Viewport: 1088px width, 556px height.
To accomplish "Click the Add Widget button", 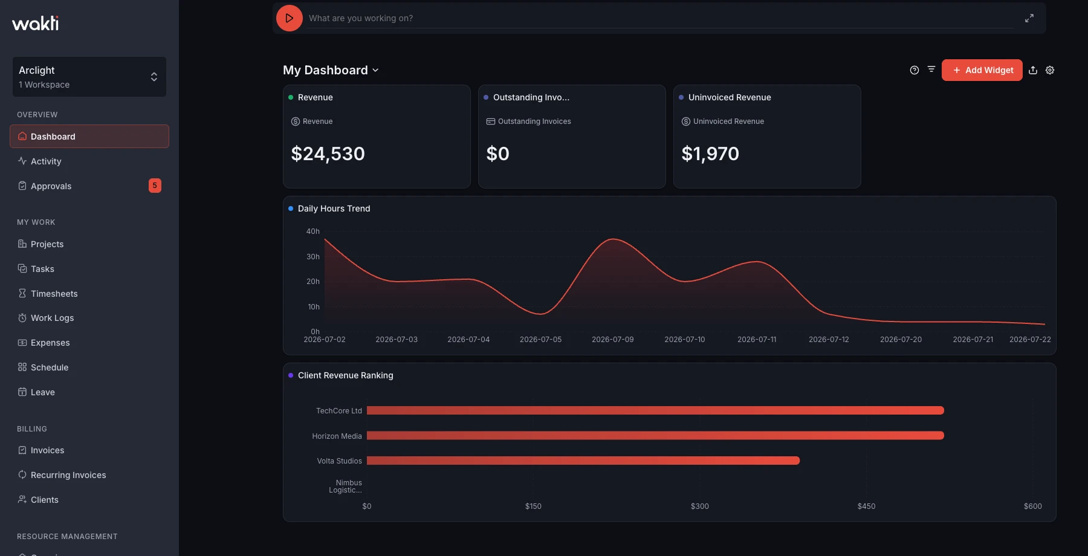I will coord(982,70).
